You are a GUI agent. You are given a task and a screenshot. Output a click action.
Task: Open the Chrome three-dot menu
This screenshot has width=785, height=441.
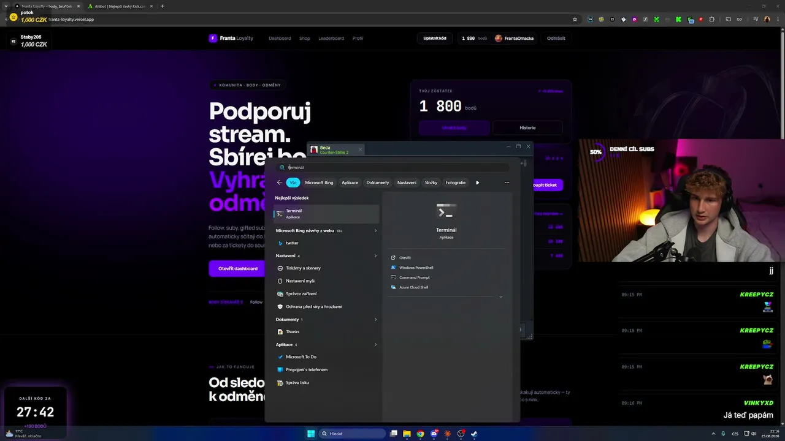coord(776,20)
